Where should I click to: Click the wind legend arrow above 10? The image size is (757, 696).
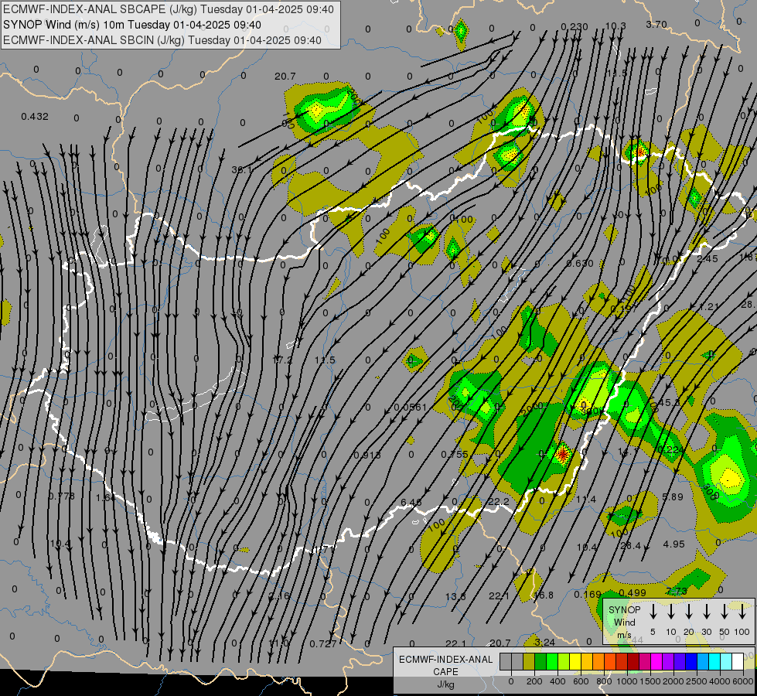pos(670,612)
